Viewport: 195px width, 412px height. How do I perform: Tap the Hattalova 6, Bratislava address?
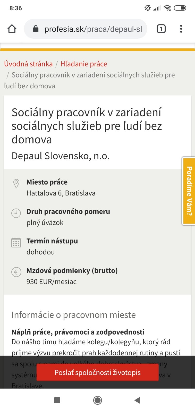[61, 193]
